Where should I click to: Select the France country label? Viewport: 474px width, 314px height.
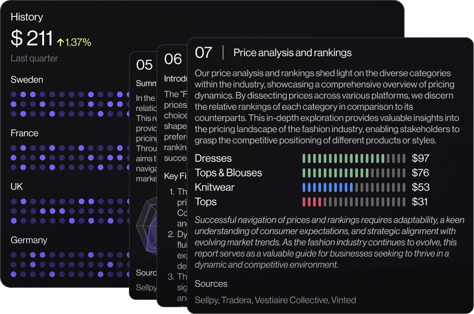point(24,133)
